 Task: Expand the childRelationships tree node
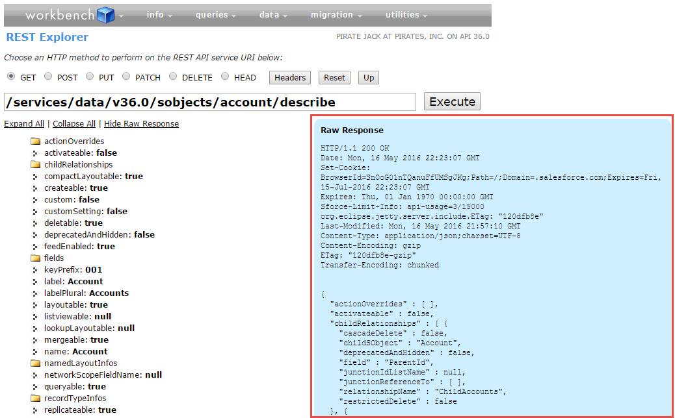click(x=78, y=164)
